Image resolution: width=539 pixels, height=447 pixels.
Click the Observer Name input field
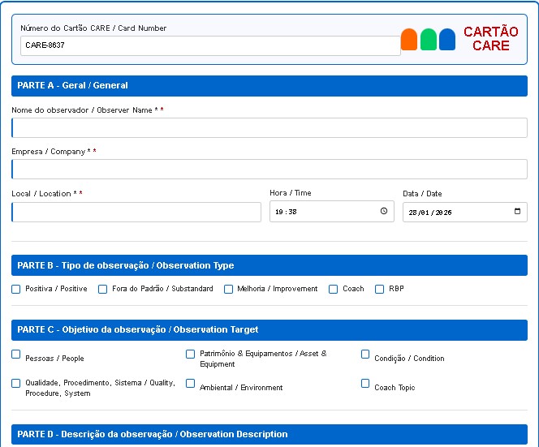point(269,128)
